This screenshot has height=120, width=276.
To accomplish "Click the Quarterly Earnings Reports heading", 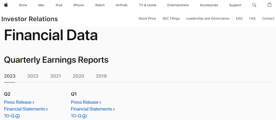I will (56, 60).
